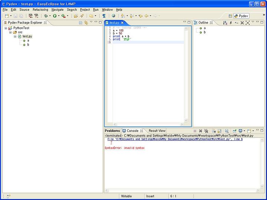Open the Run menu
267x200 pixels.
coord(96,10)
